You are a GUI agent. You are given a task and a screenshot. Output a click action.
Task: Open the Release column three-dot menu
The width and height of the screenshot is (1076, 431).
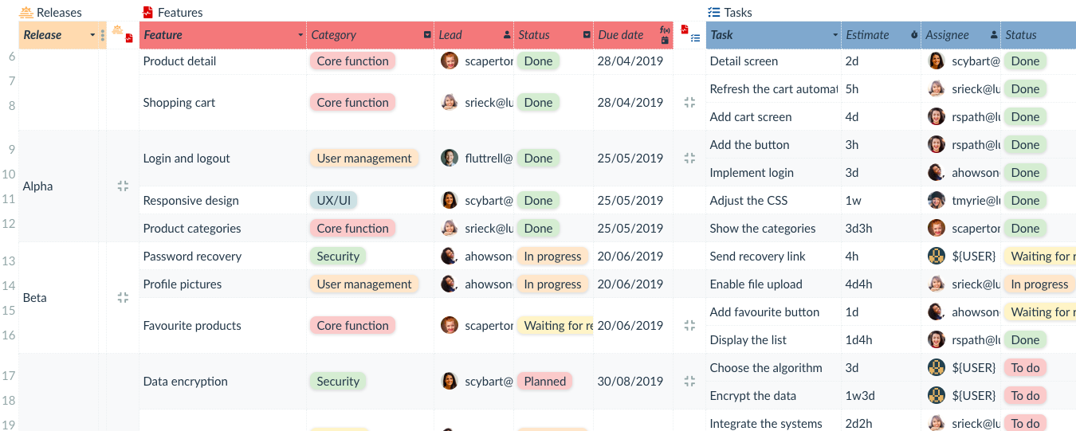[103, 35]
